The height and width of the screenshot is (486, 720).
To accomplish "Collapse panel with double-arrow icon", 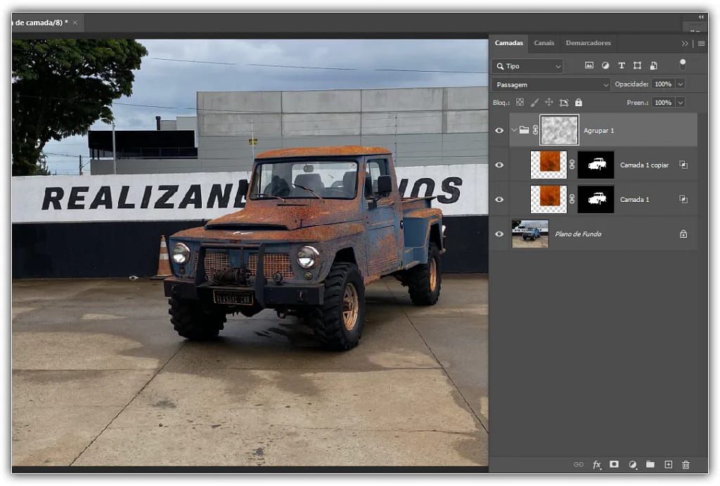I will [x=685, y=43].
